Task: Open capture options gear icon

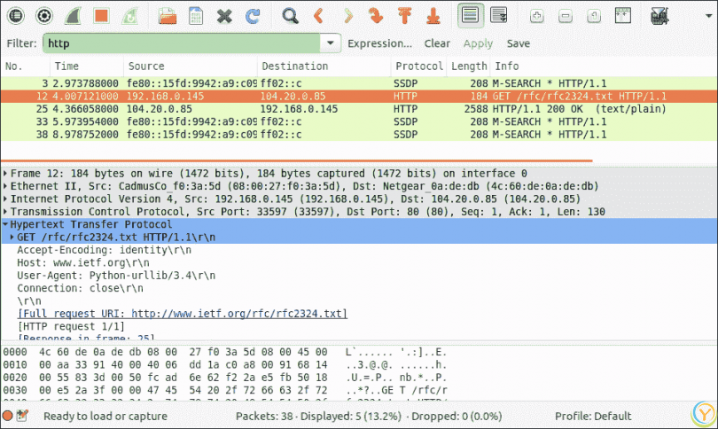Action: pyautogui.click(x=44, y=15)
